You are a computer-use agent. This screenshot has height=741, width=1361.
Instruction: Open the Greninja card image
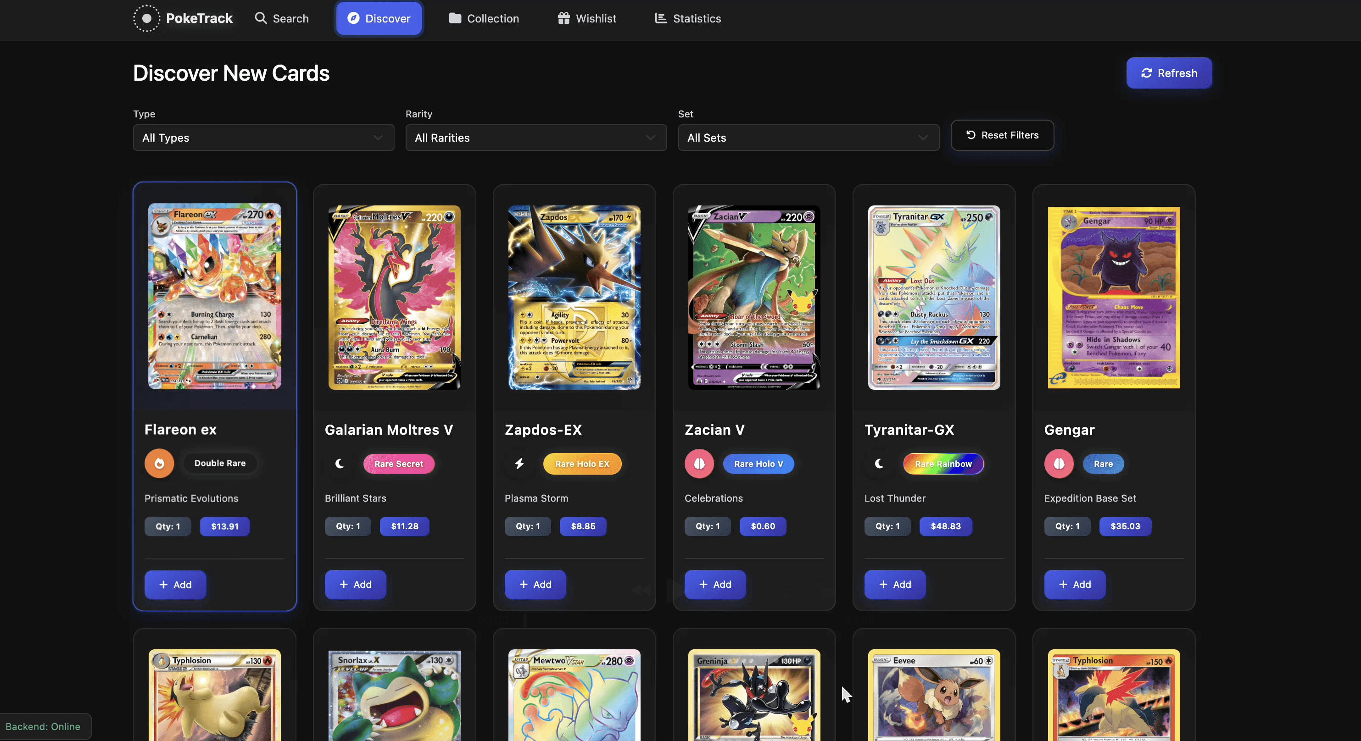(754, 695)
